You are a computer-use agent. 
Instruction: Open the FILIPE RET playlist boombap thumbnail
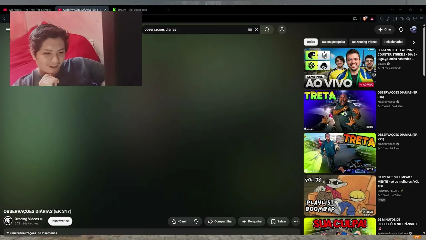(x=339, y=195)
